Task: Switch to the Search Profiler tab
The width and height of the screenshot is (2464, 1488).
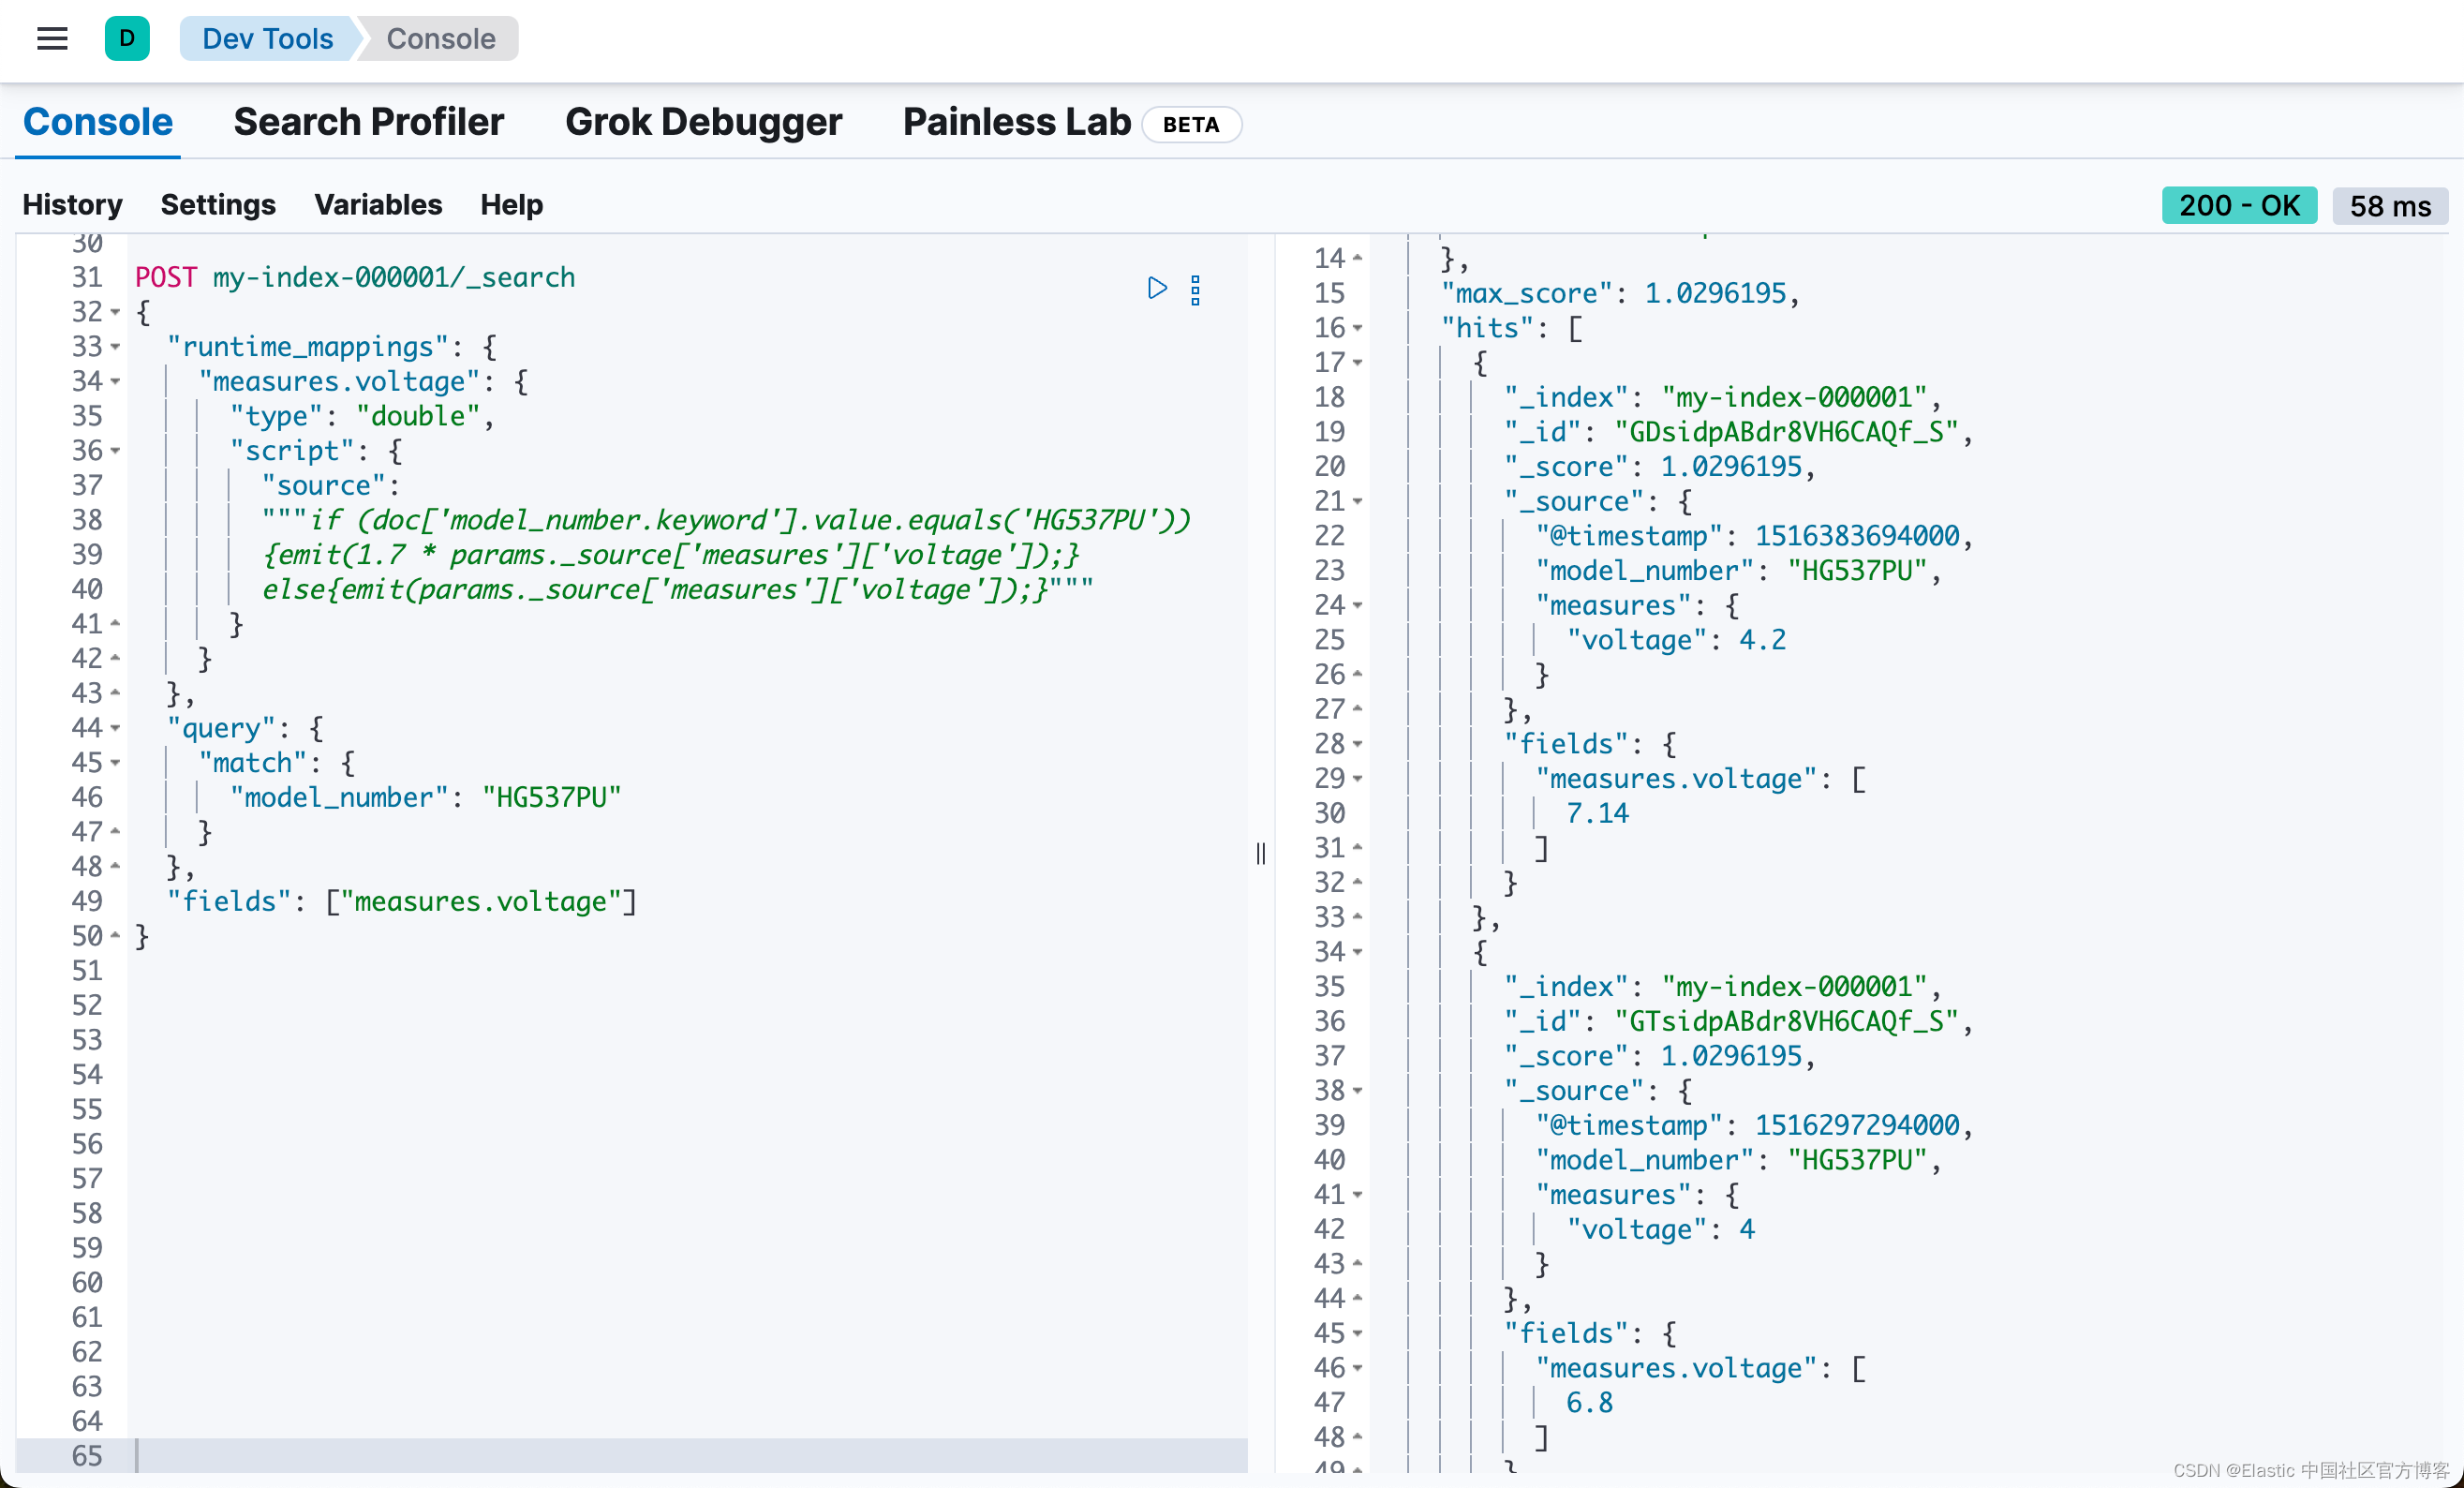Action: (x=368, y=121)
